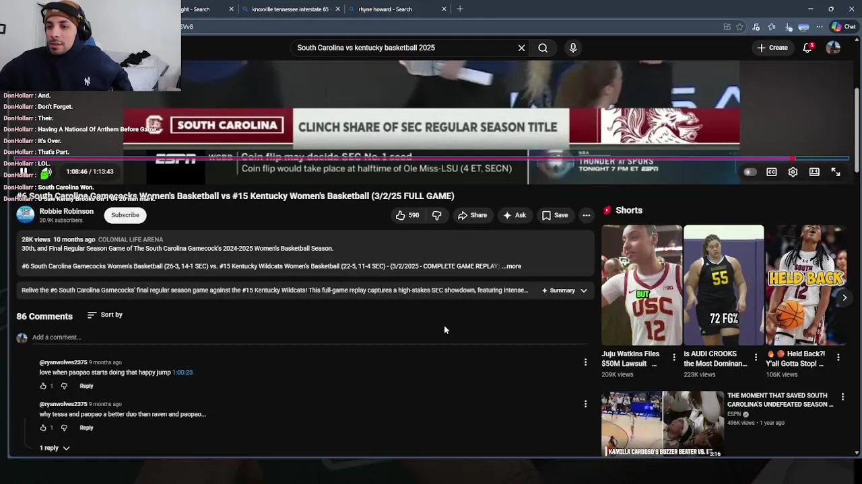862x484 pixels.
Task: Enter fullscreen mode on the video
Action: pyautogui.click(x=836, y=172)
